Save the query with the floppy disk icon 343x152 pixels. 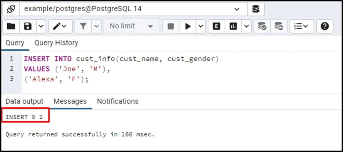28,26
